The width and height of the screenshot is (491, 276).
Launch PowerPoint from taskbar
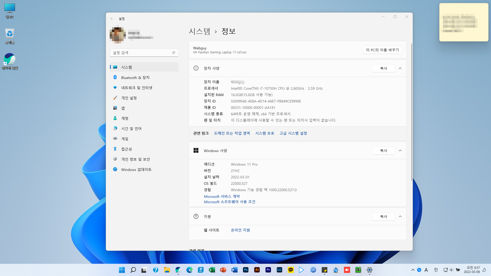pyautogui.click(x=223, y=270)
